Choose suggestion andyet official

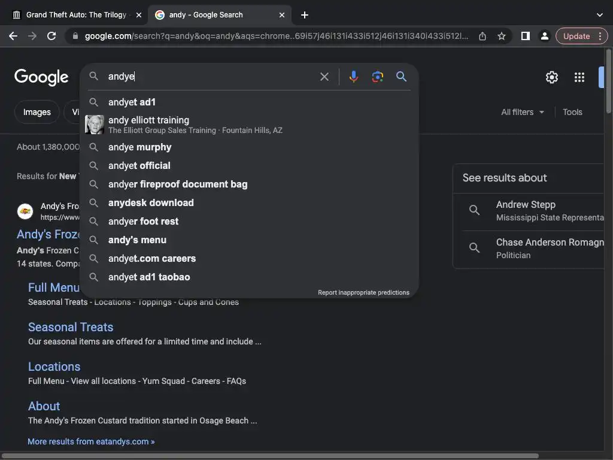249,165
